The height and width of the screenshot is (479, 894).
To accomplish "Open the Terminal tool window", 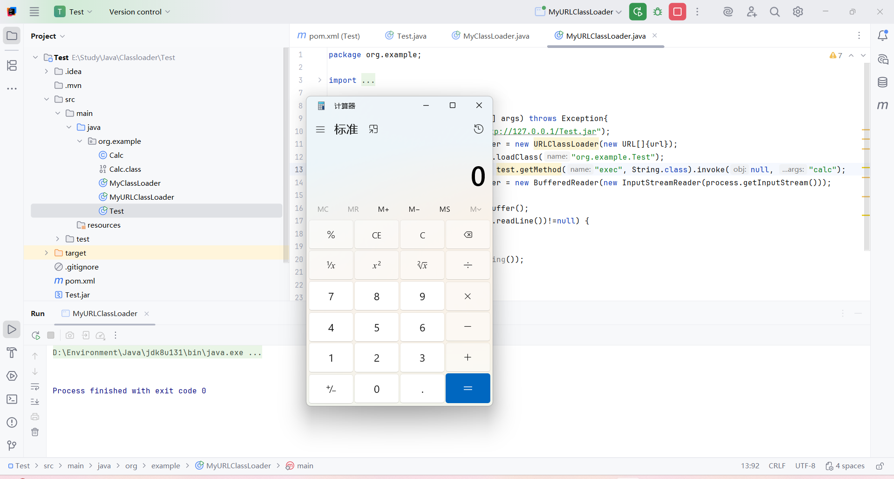I will tap(12, 399).
